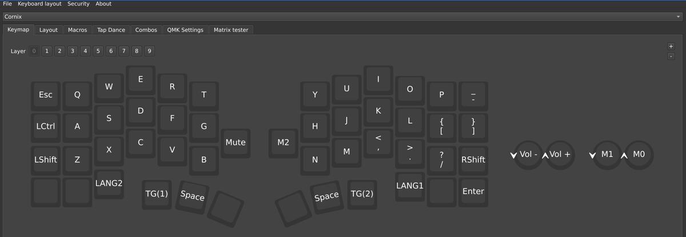Open the Matrix tester tab

click(231, 30)
